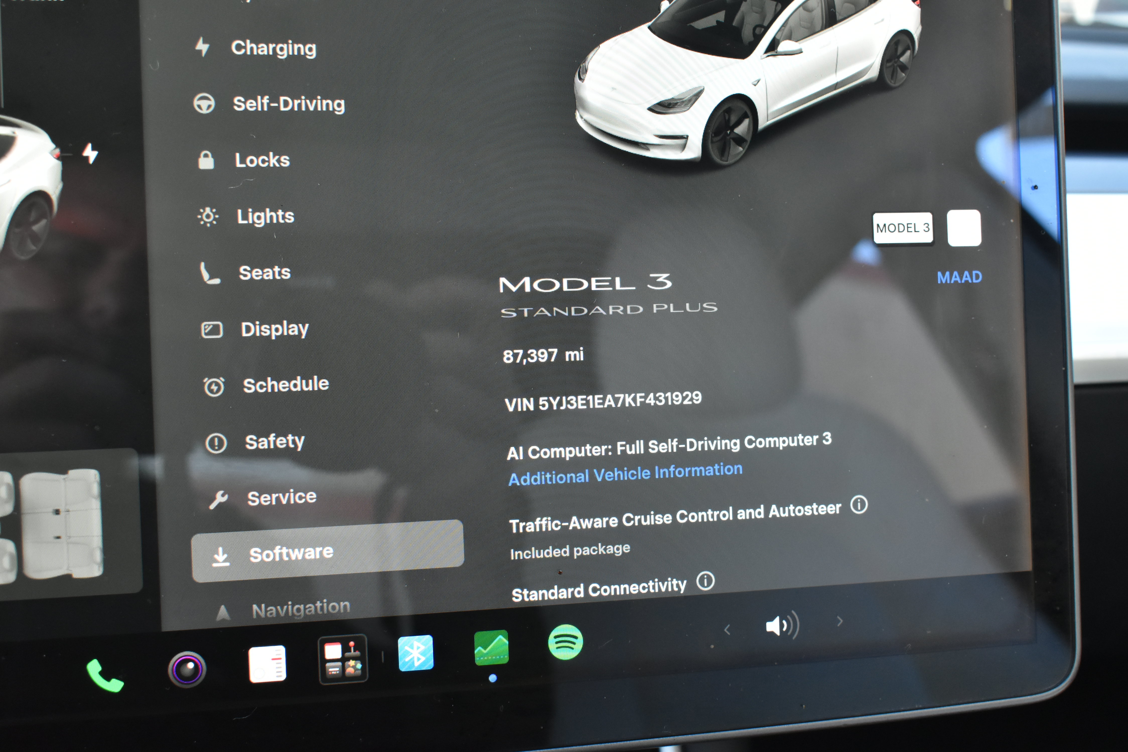Decrease volume with left chevron
1128x752 pixels.
coord(727,630)
